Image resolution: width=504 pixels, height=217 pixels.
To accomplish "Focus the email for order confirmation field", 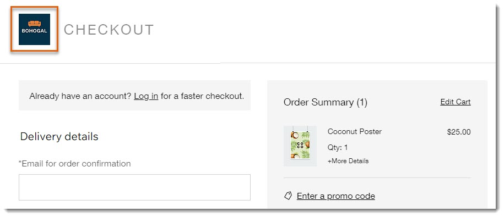I will pyautogui.click(x=134, y=187).
